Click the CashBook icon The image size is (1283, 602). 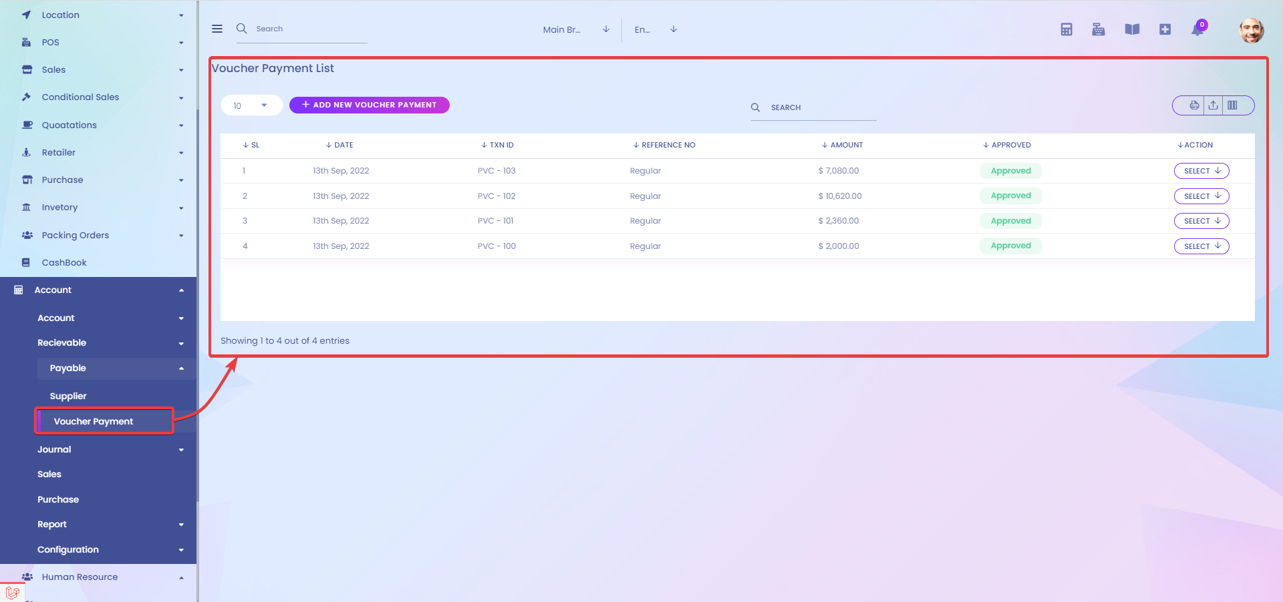coord(26,262)
